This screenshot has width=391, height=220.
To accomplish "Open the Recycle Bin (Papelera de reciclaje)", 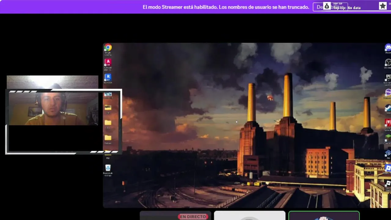I will coord(108,170).
